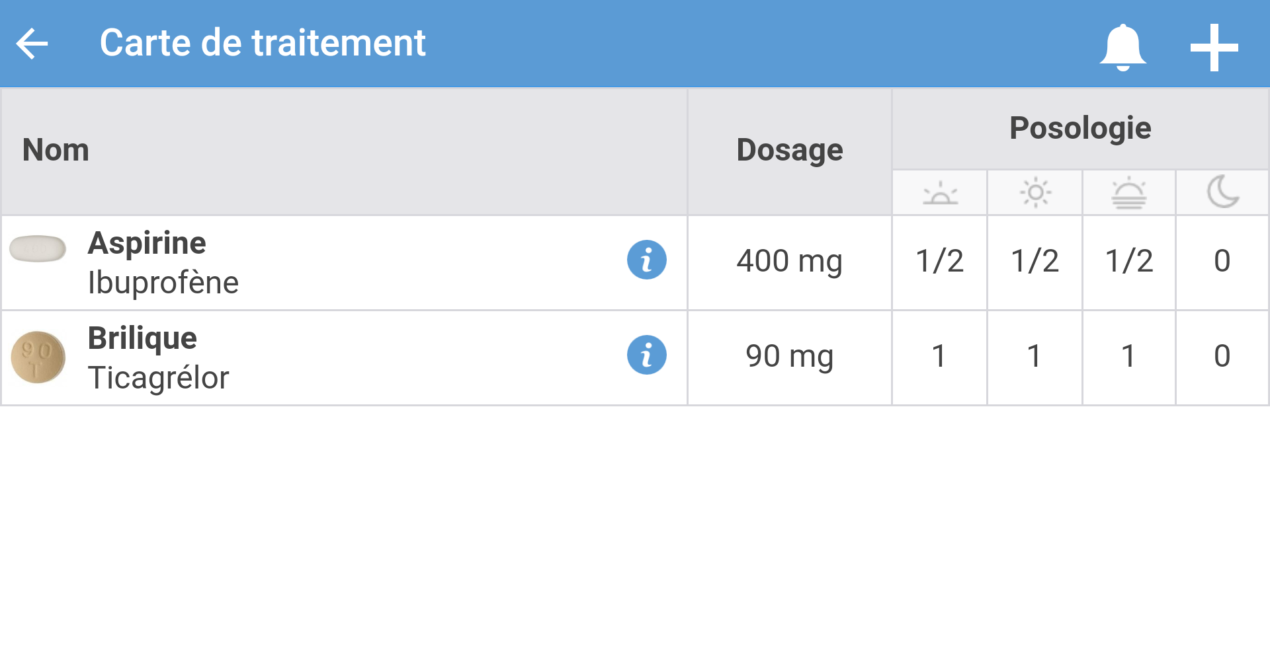This screenshot has height=666, width=1270.
Task: Select the Aspirine medication name
Action: (x=147, y=243)
